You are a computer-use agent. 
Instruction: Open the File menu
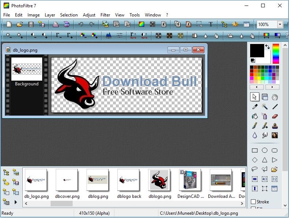tap(7, 15)
